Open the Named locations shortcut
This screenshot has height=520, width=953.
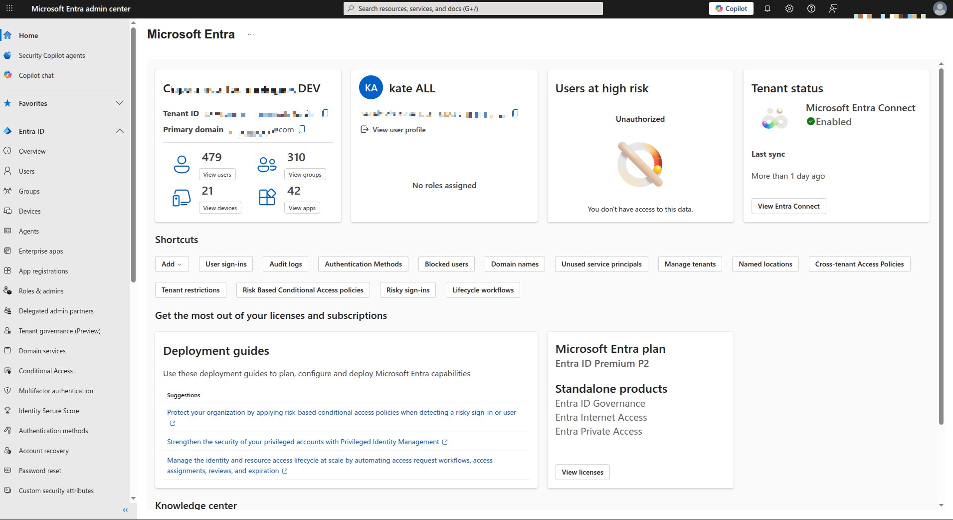pyautogui.click(x=765, y=264)
